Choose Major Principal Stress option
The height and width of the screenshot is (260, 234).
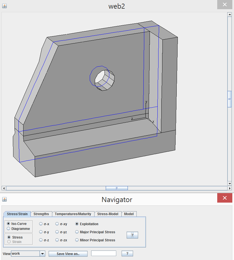click(x=77, y=232)
